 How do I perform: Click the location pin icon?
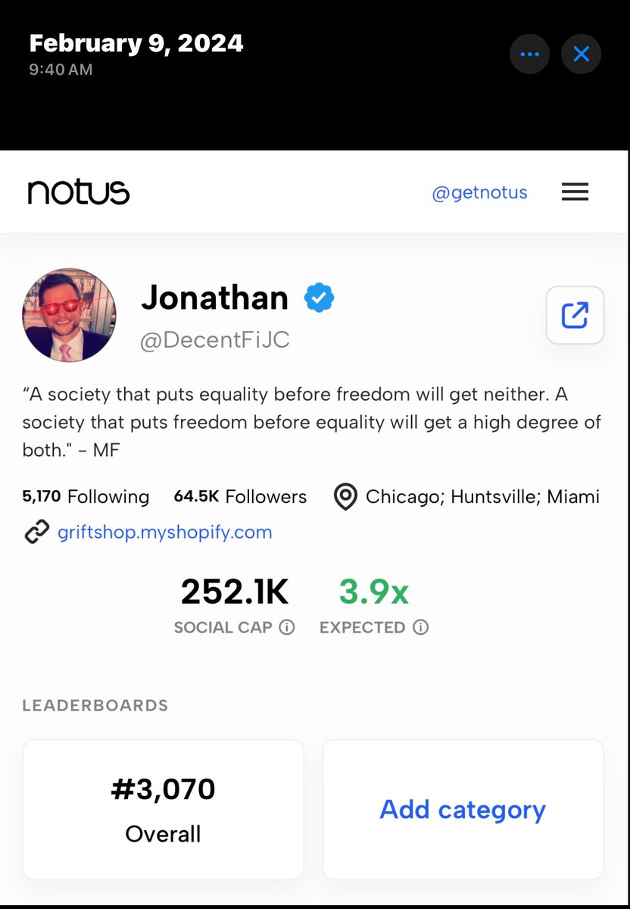[x=345, y=497]
